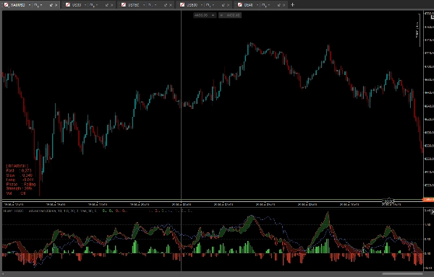Screen dimensions: 434x277
Task: Click the quick trade Sell price button
Action: [205, 15]
